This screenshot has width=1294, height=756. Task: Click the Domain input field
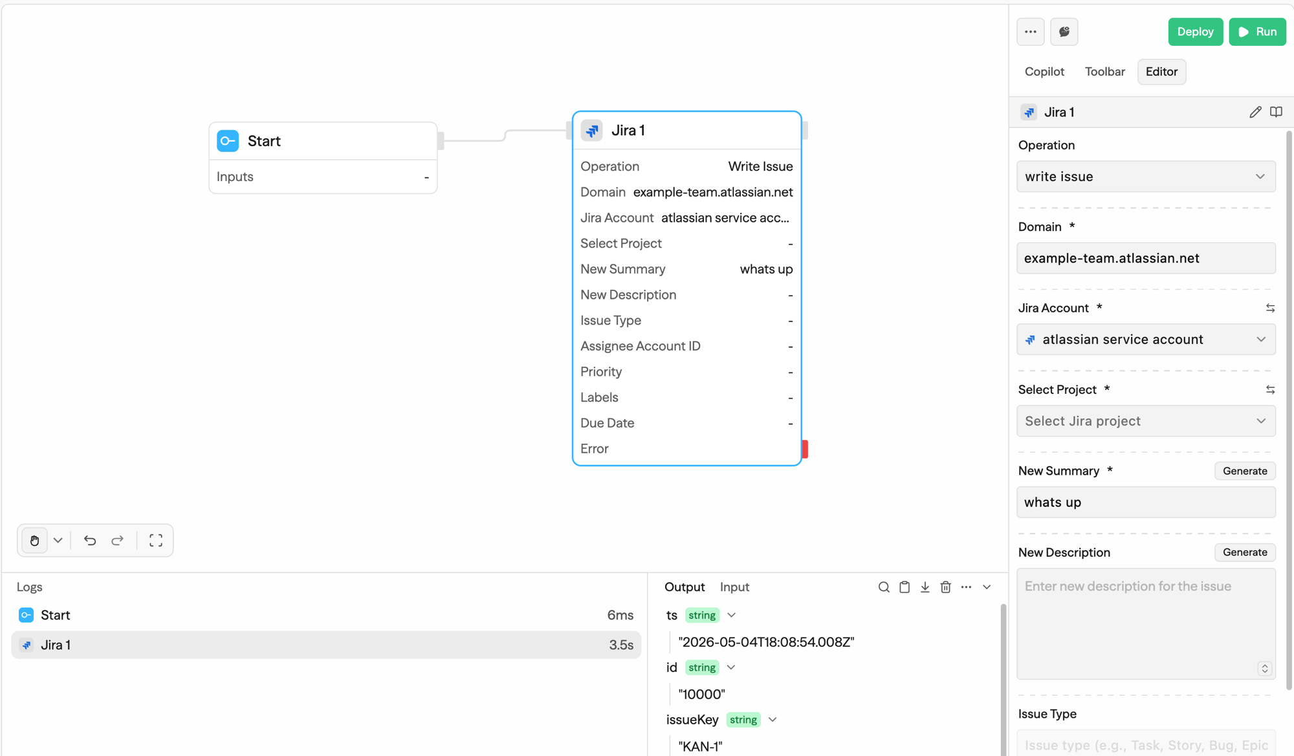[1146, 258]
